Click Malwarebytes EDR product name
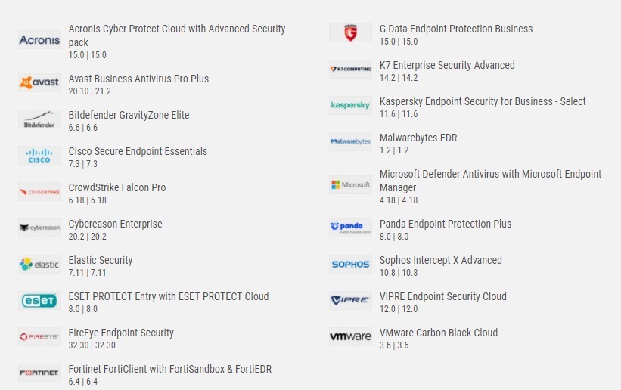The image size is (621, 390). coord(418,138)
